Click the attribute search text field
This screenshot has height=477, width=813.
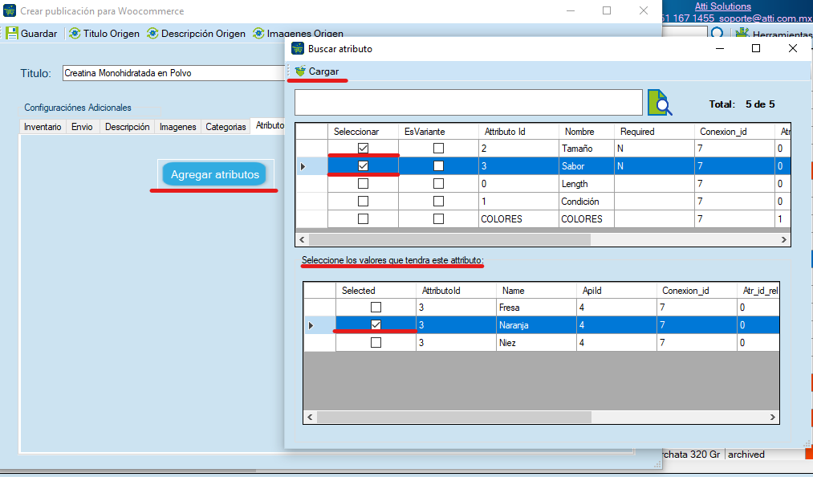[469, 102]
